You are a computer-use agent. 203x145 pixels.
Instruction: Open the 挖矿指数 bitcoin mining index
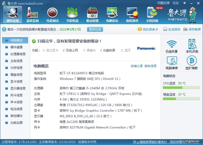[x=192, y=63]
